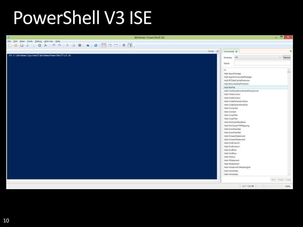Open the Edit menu
The image size is (303, 227).
point(15,41)
